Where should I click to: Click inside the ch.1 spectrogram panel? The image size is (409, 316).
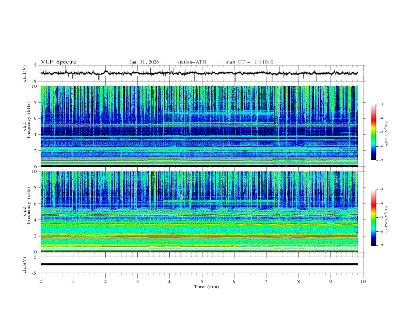pyautogui.click(x=199, y=126)
